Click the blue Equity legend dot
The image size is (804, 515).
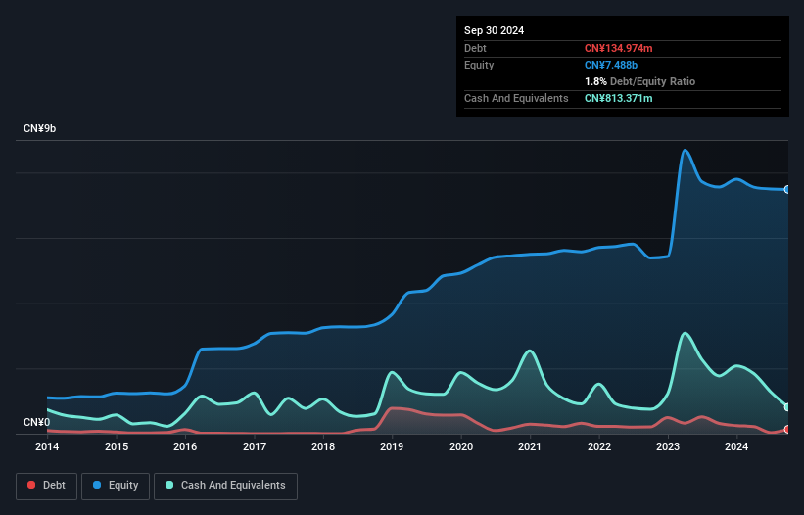pyautogui.click(x=97, y=485)
